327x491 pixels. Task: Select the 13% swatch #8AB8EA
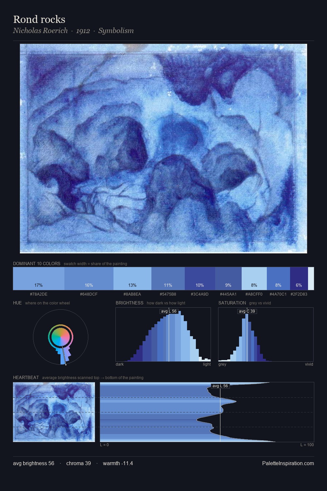click(x=132, y=279)
